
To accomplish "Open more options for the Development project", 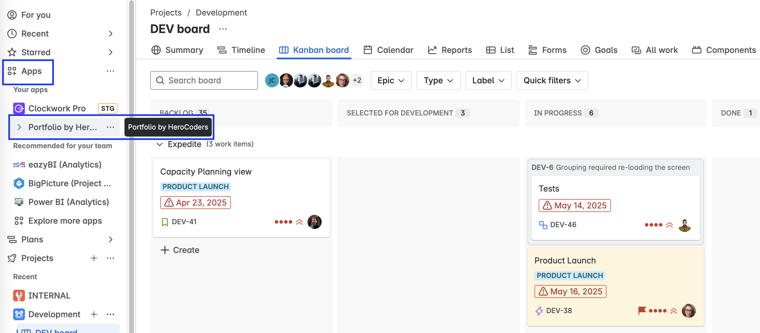I will pyautogui.click(x=110, y=314).
